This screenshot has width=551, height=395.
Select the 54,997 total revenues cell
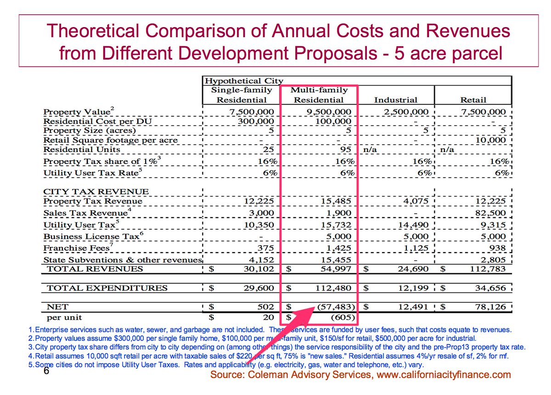tap(336, 269)
